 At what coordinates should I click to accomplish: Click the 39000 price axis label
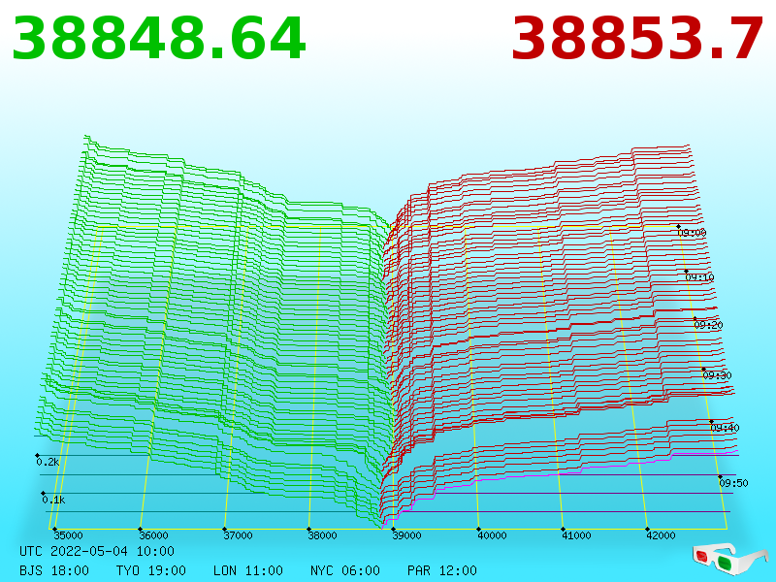click(406, 535)
